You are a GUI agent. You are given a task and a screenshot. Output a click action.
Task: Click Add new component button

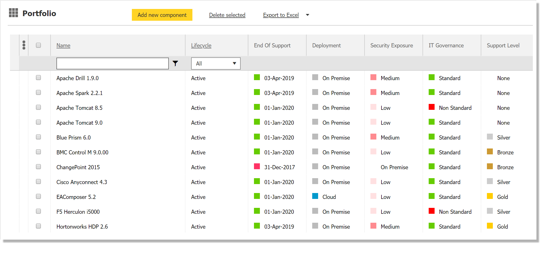coord(162,15)
